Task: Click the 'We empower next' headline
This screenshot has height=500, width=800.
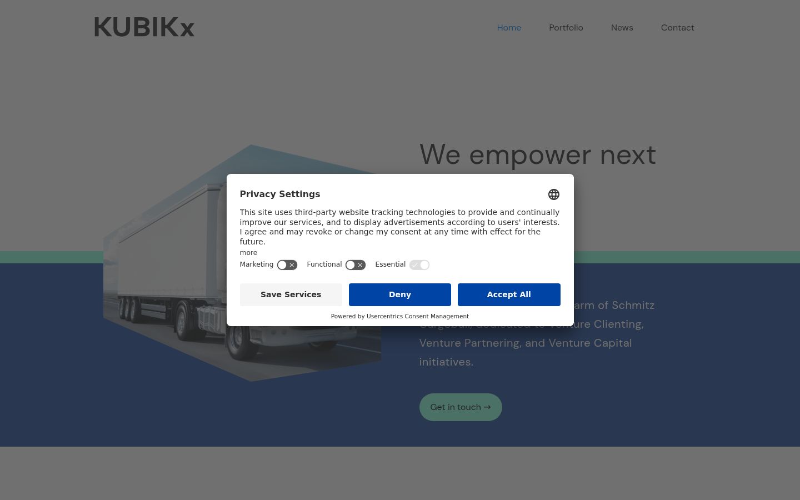Action: coord(538,154)
